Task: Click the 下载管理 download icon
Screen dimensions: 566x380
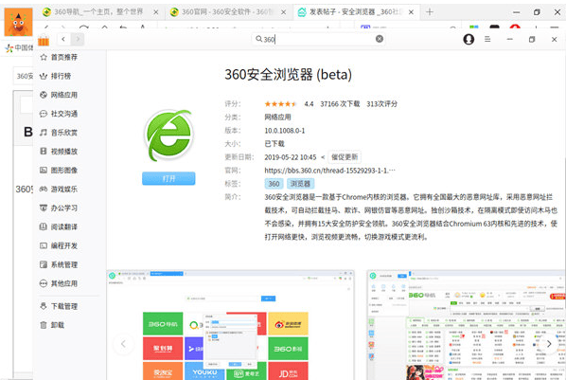Action: pyautogui.click(x=44, y=306)
